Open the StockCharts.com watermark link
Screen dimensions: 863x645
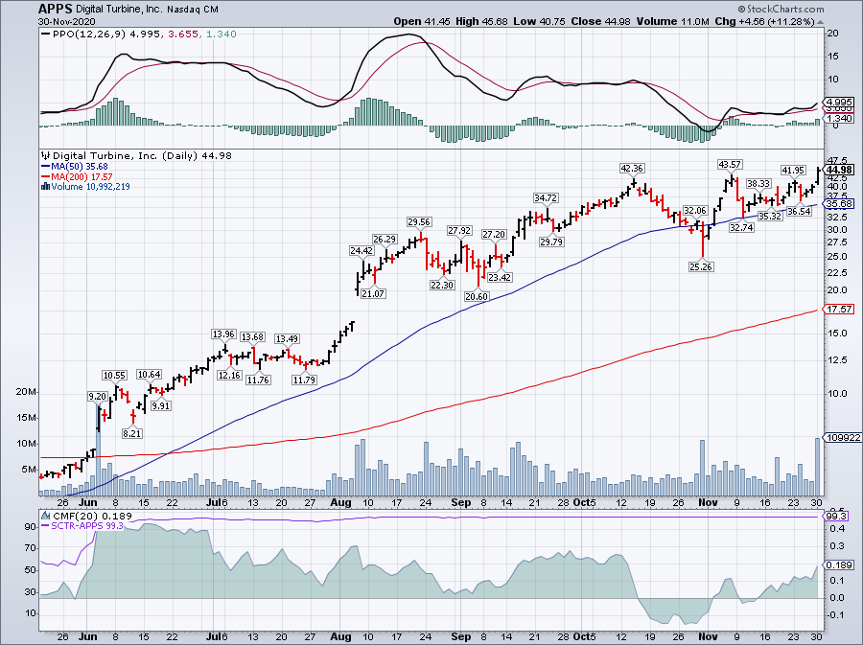(x=781, y=9)
